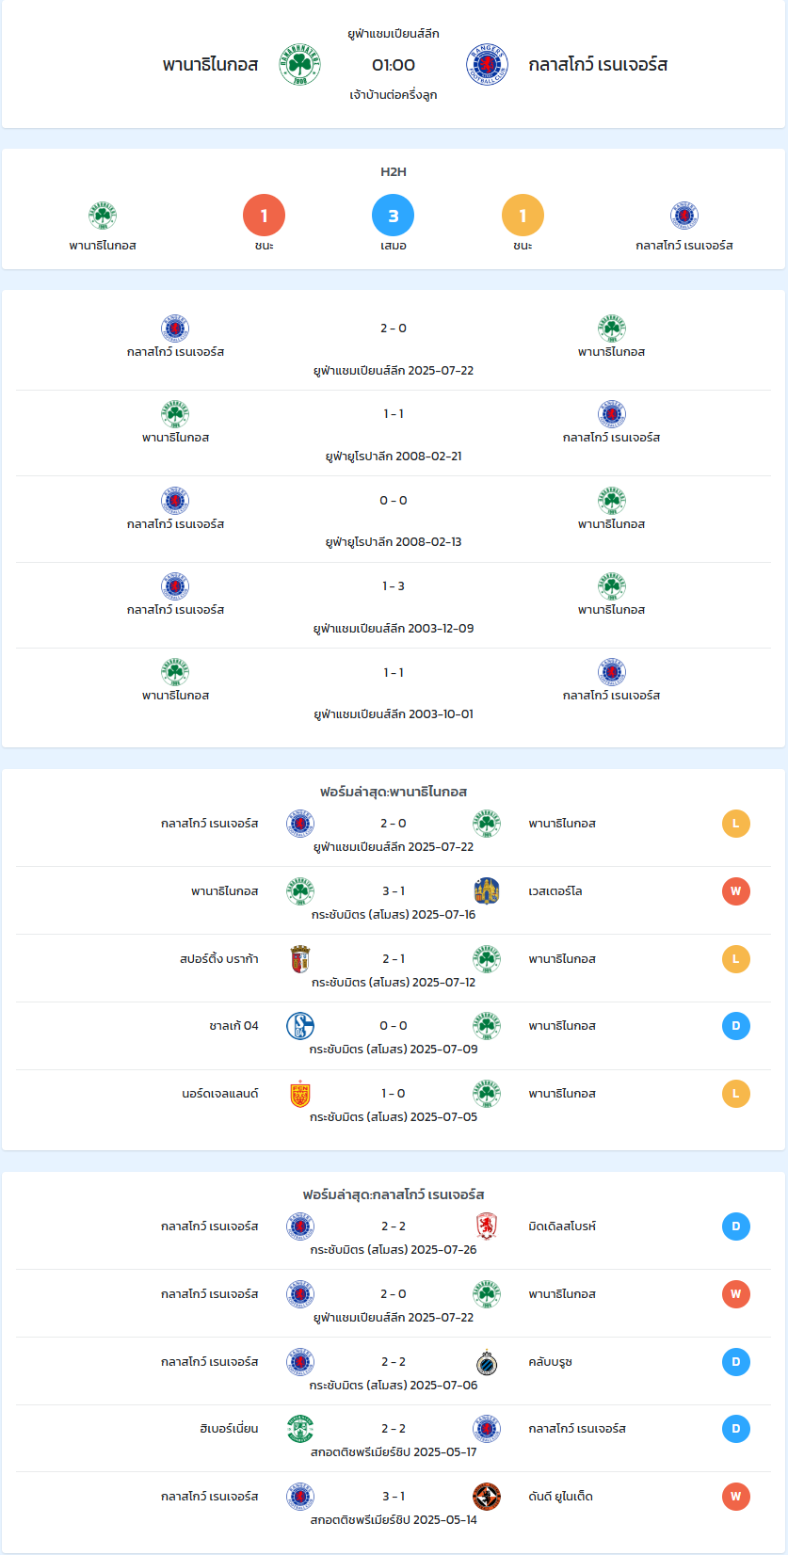Click the Dundee United club logo

(487, 1497)
